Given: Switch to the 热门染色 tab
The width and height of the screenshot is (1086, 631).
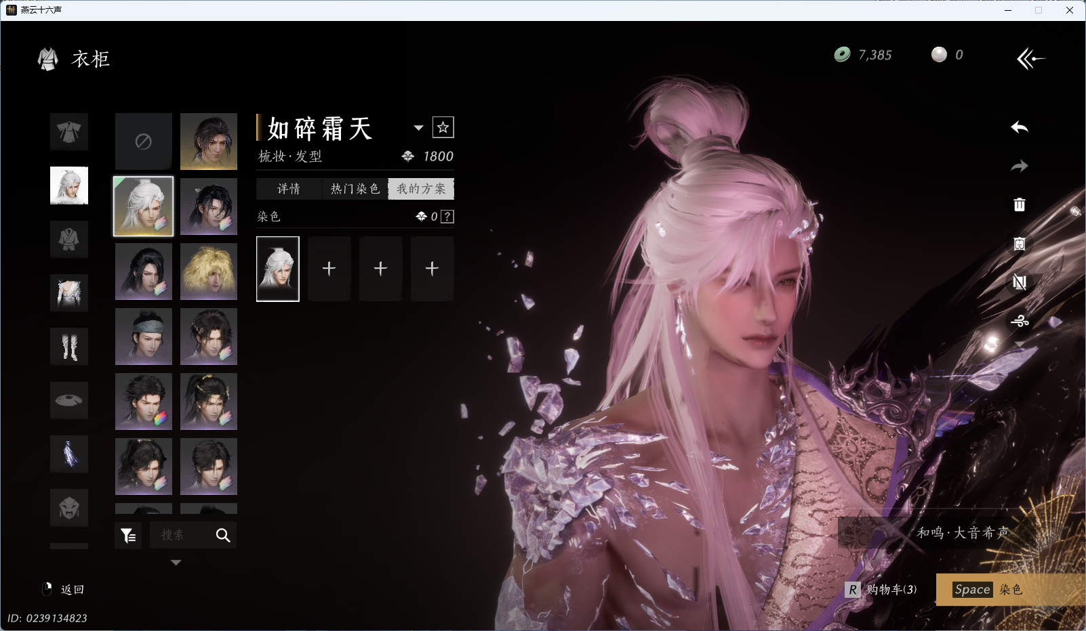Looking at the screenshot, I should click(355, 189).
